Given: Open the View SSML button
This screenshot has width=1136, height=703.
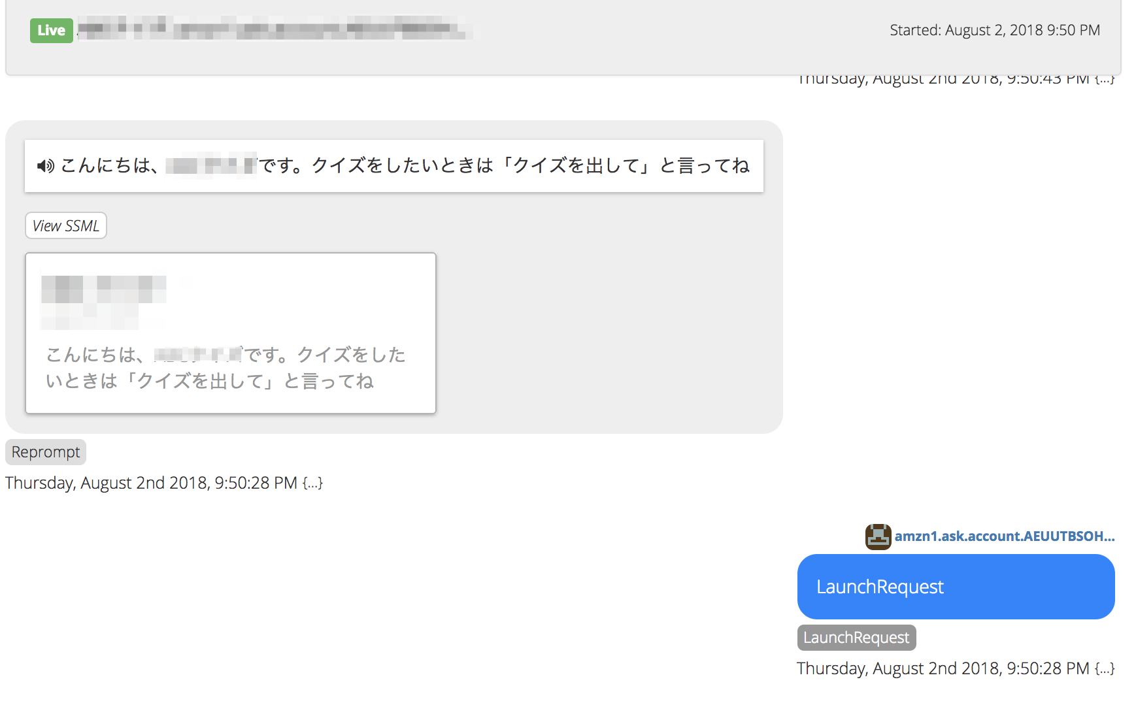Looking at the screenshot, I should click(x=66, y=225).
